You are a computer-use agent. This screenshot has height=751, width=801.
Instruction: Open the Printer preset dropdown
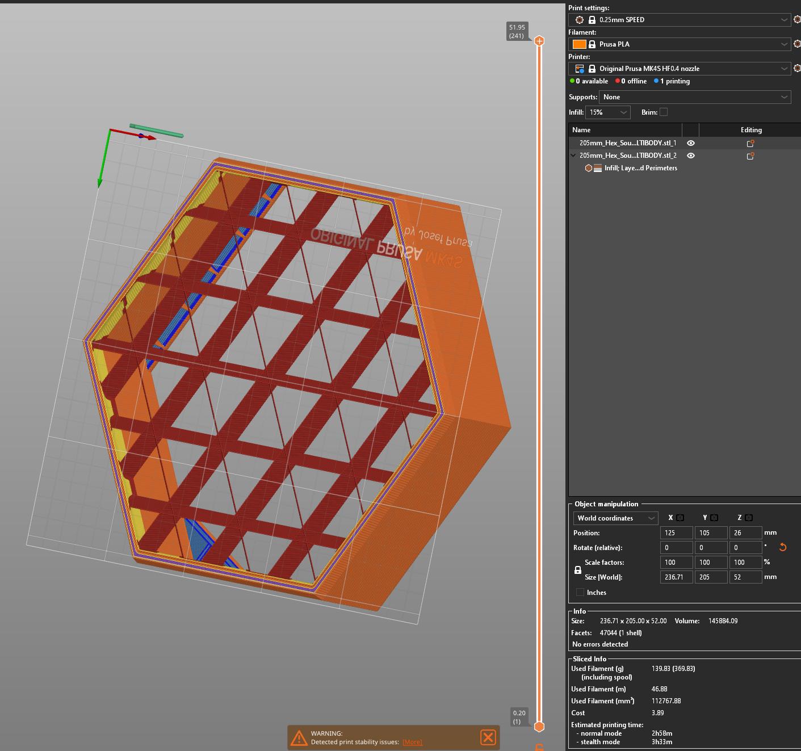tap(680, 68)
